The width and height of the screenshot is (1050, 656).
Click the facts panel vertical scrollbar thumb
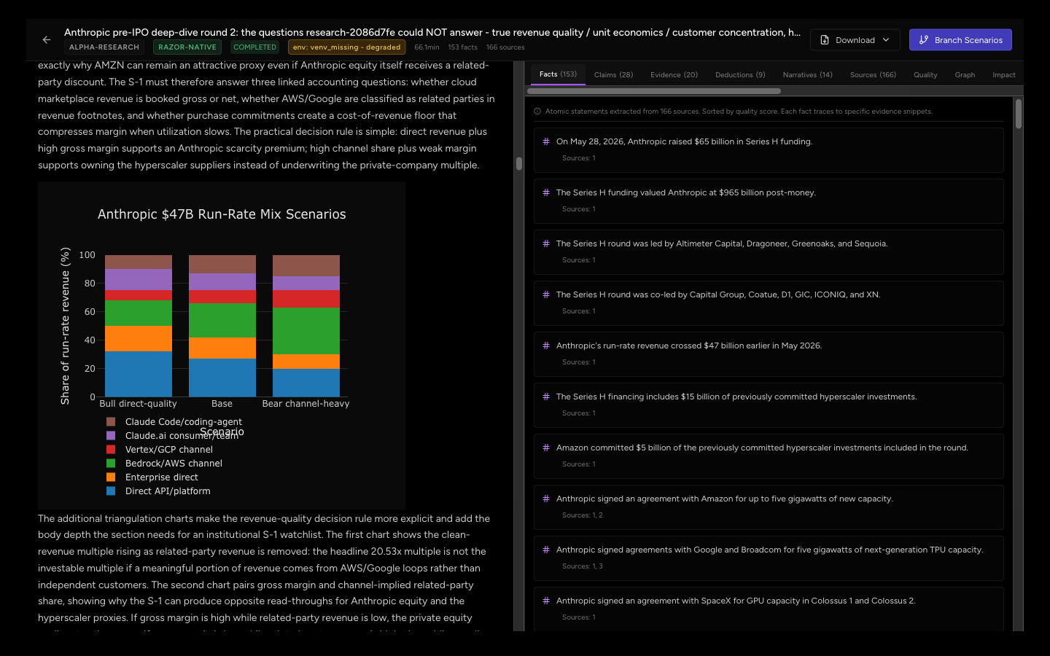coord(1019,114)
